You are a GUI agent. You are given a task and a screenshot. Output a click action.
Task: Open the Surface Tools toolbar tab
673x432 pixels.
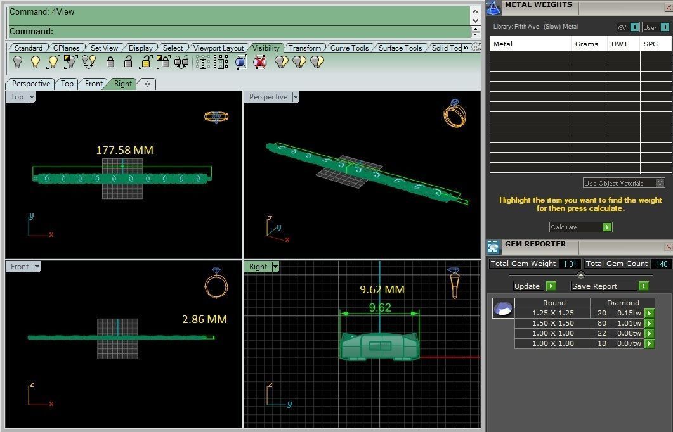(x=400, y=48)
